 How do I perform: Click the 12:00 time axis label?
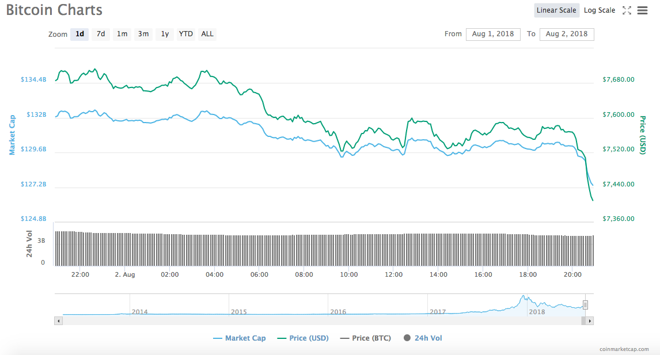393,274
